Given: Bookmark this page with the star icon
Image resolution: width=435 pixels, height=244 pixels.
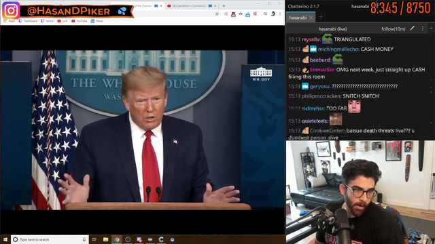Looking at the screenshot, I should [217, 14].
